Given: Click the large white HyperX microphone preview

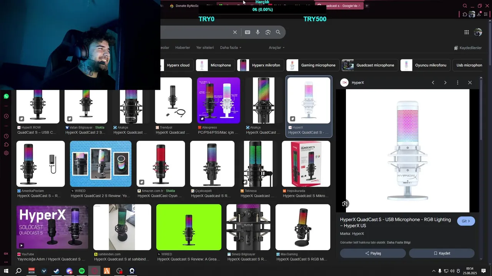Looking at the screenshot, I should coord(407,151).
